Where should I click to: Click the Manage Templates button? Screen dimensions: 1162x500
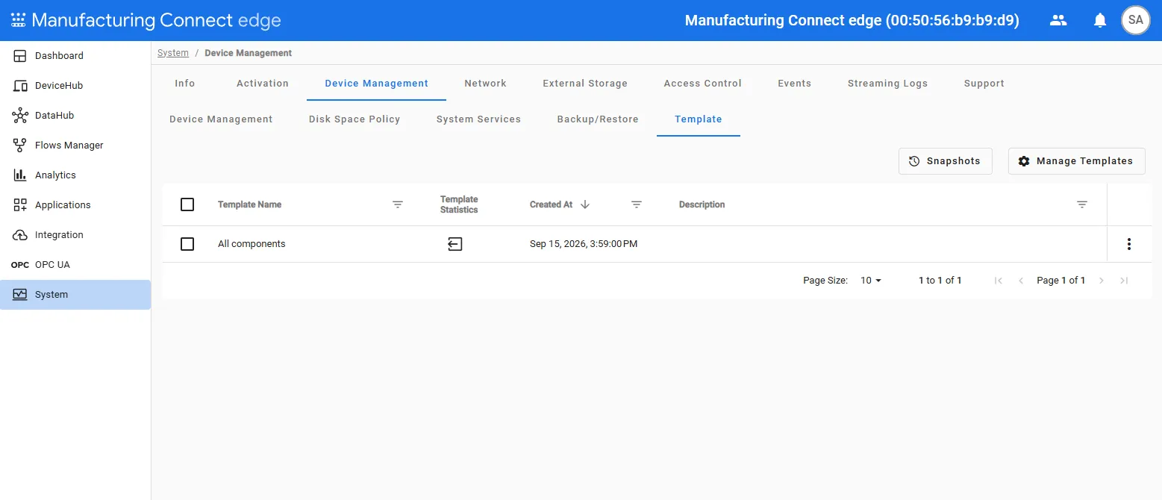point(1076,161)
